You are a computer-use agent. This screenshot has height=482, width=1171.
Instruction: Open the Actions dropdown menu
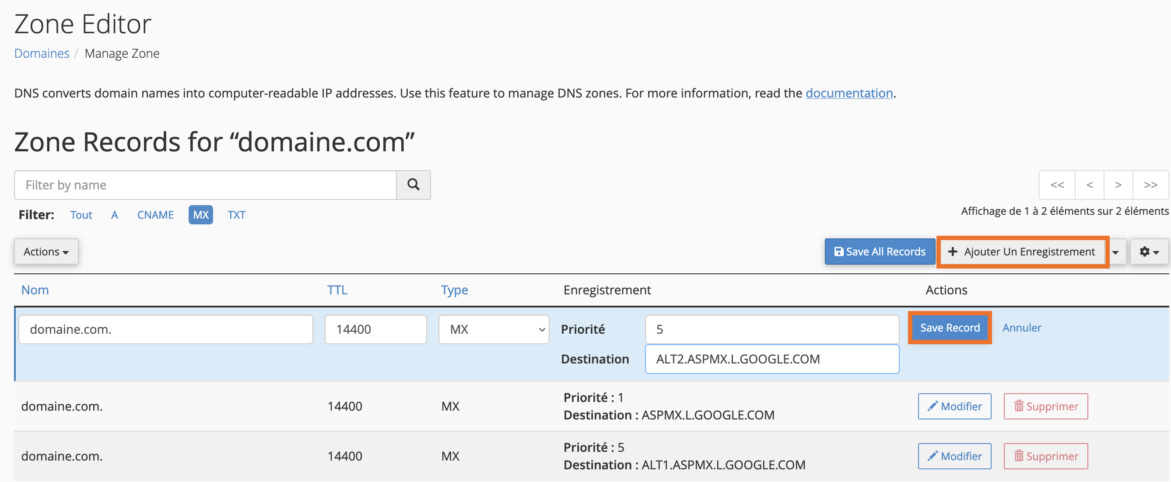(x=46, y=251)
